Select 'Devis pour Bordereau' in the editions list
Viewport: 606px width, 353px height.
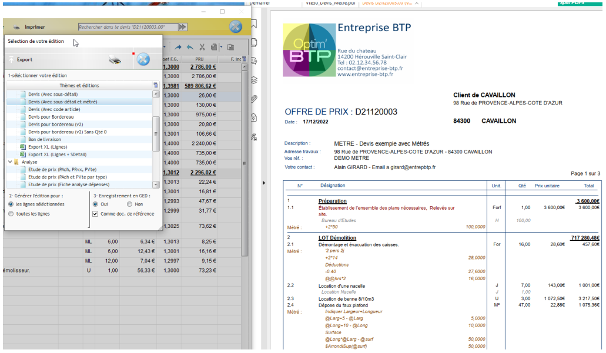click(54, 117)
